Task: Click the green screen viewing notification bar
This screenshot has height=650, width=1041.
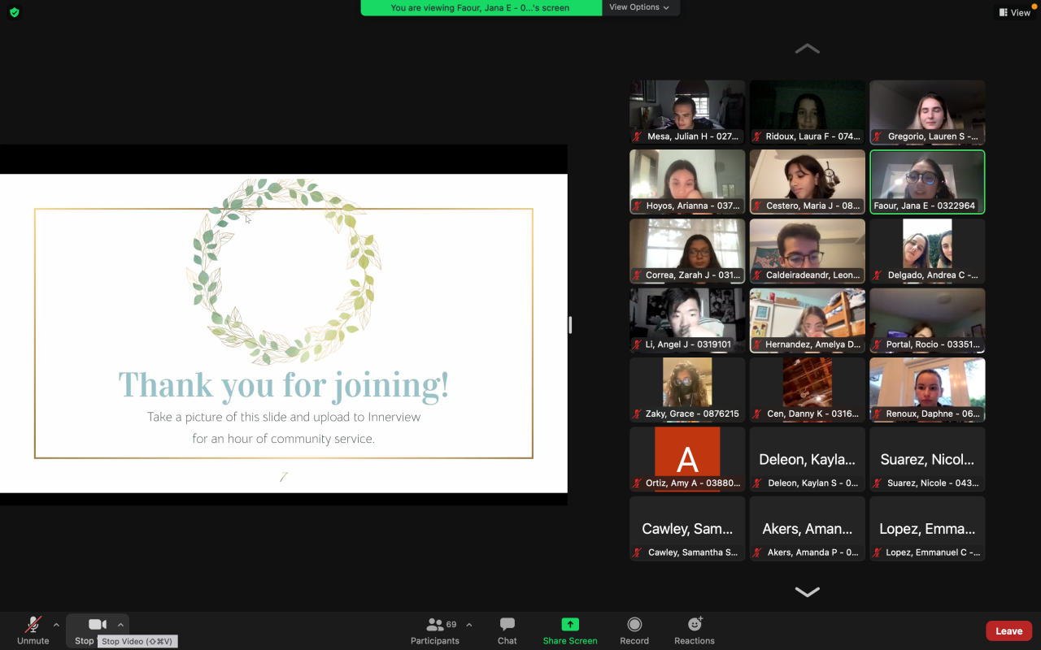Action: pos(481,7)
